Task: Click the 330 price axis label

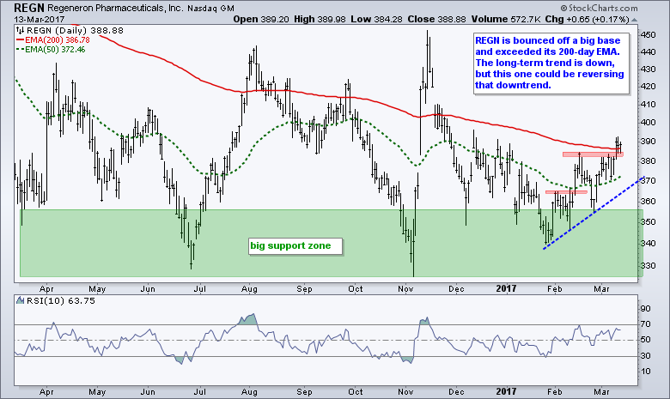Action: [649, 265]
